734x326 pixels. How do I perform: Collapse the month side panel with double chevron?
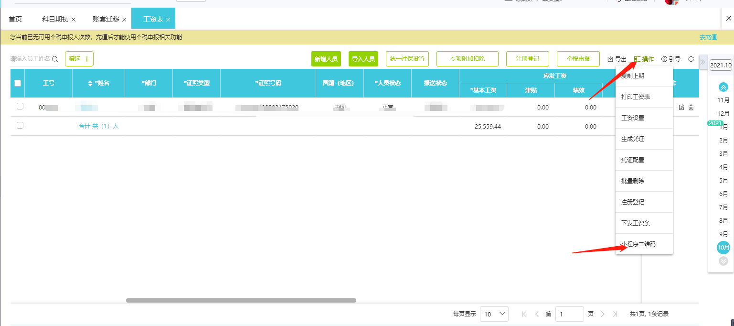[702, 62]
